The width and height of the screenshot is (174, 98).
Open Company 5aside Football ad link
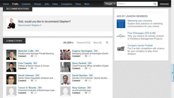coord(140,45)
